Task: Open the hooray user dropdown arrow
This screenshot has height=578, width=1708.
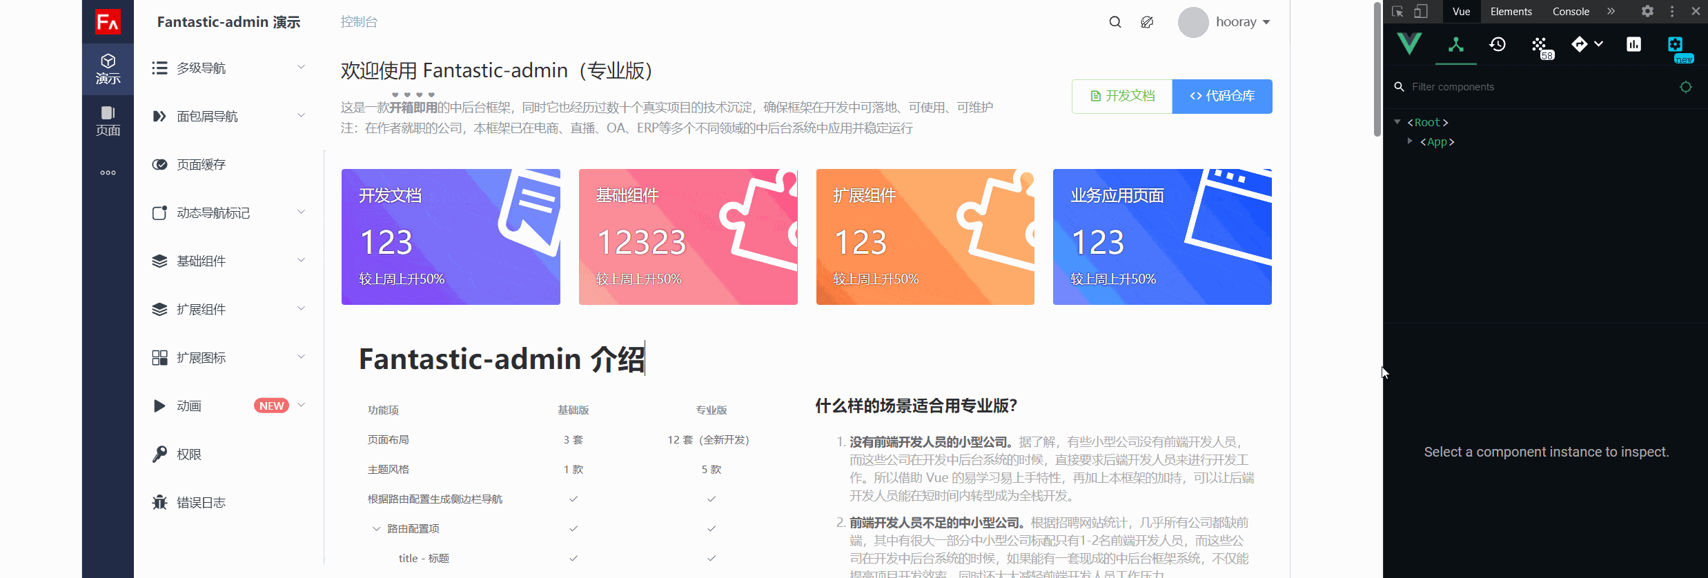Action: 1266,22
